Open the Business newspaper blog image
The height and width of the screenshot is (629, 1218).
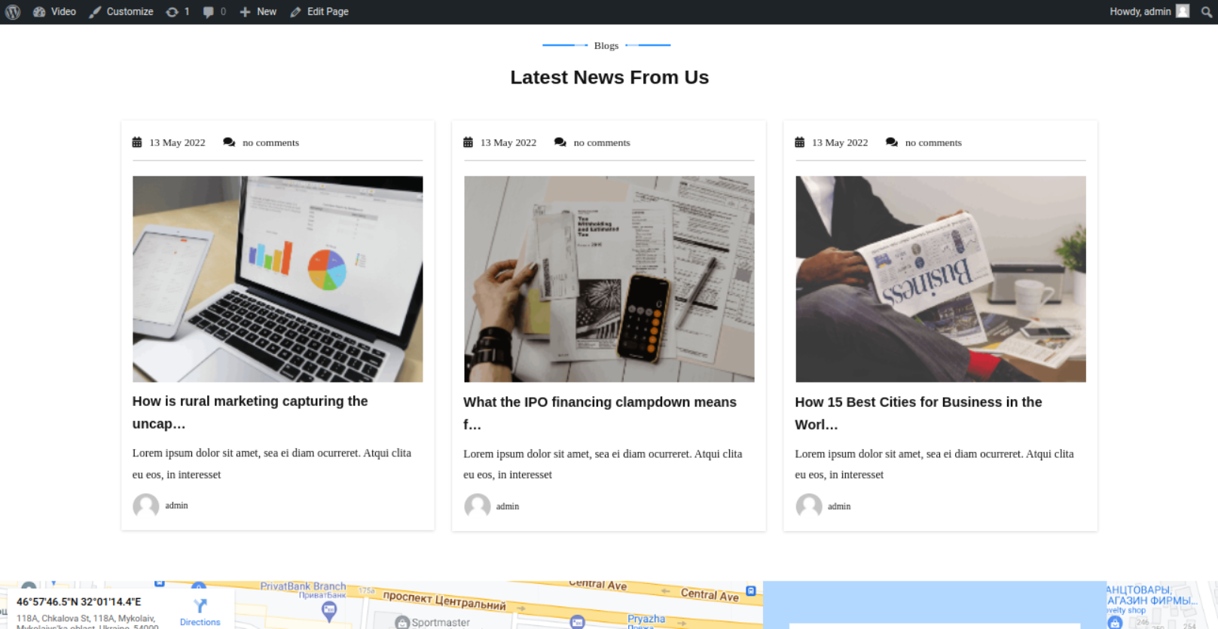[940, 279]
